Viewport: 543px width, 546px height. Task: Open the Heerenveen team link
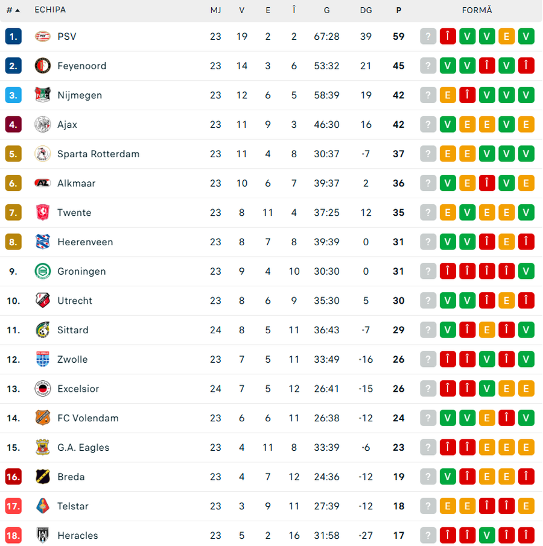coord(85,242)
